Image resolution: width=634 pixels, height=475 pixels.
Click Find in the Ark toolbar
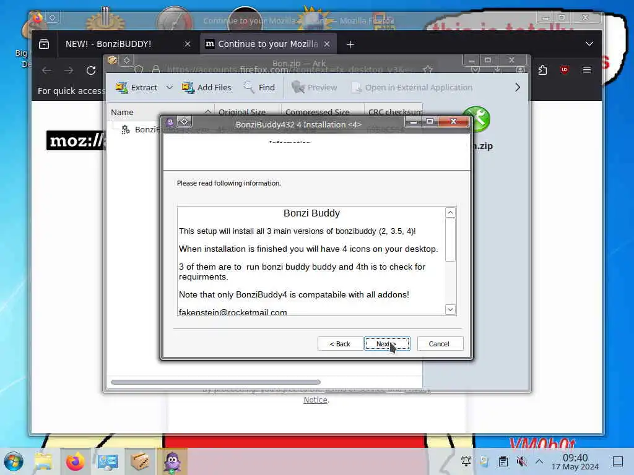point(259,87)
